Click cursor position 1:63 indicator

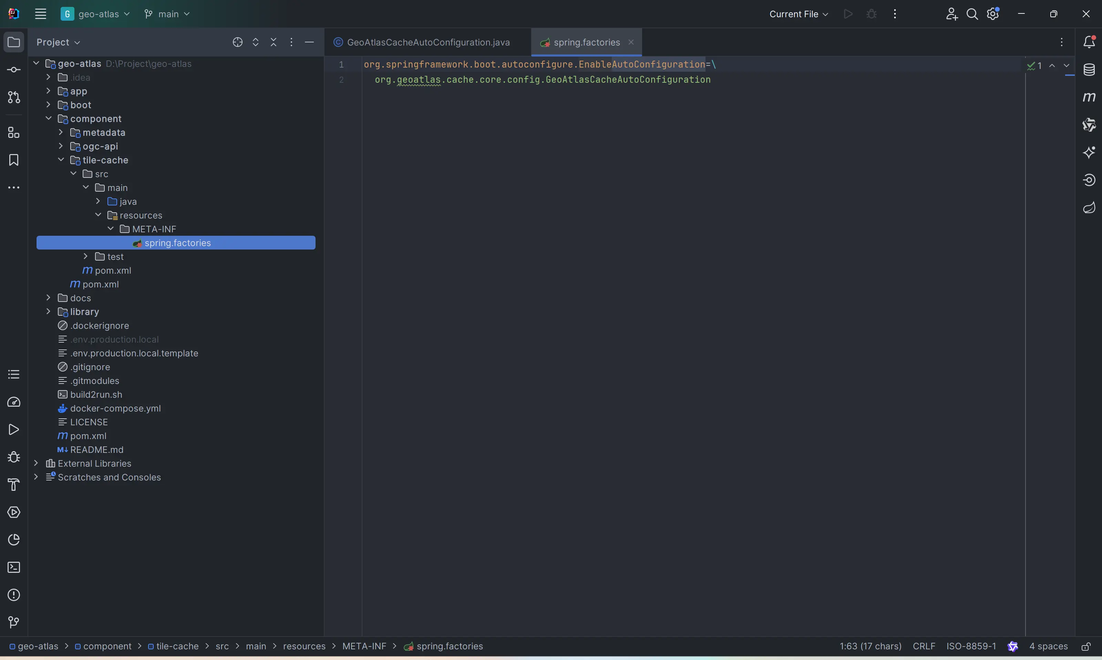(870, 646)
